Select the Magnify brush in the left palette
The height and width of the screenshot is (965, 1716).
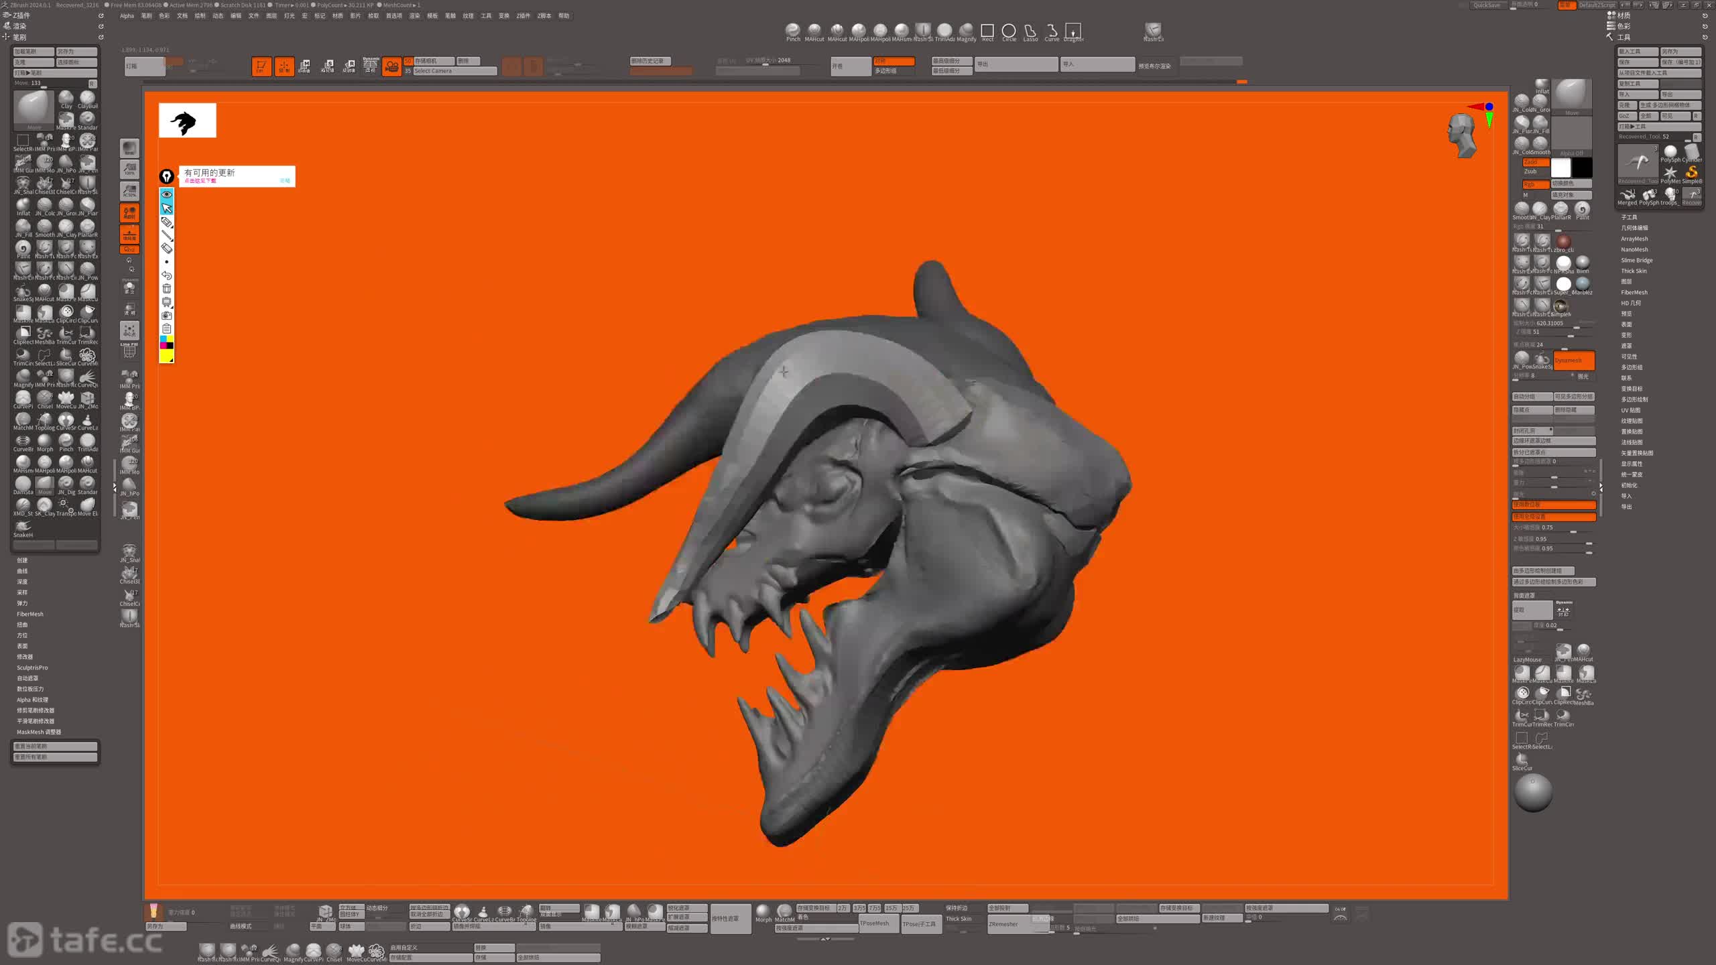[x=23, y=378]
